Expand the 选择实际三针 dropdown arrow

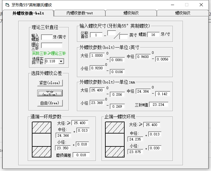[61, 61]
